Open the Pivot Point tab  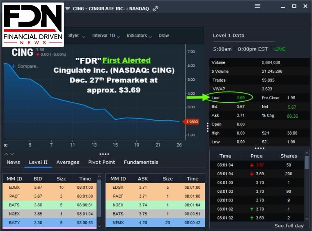(101, 162)
